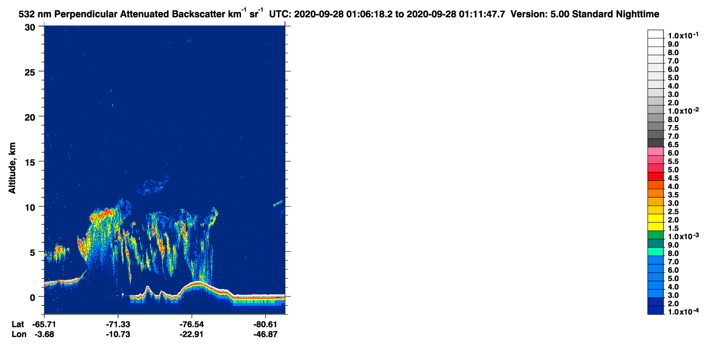Click the white top swatch of colorbar

coord(655,34)
